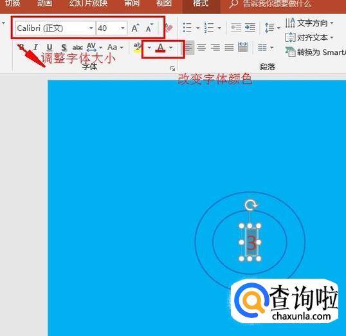Viewport: 346px width, 336px height.
Task: Open the Calibri font name dropdown
Action: (x=91, y=28)
